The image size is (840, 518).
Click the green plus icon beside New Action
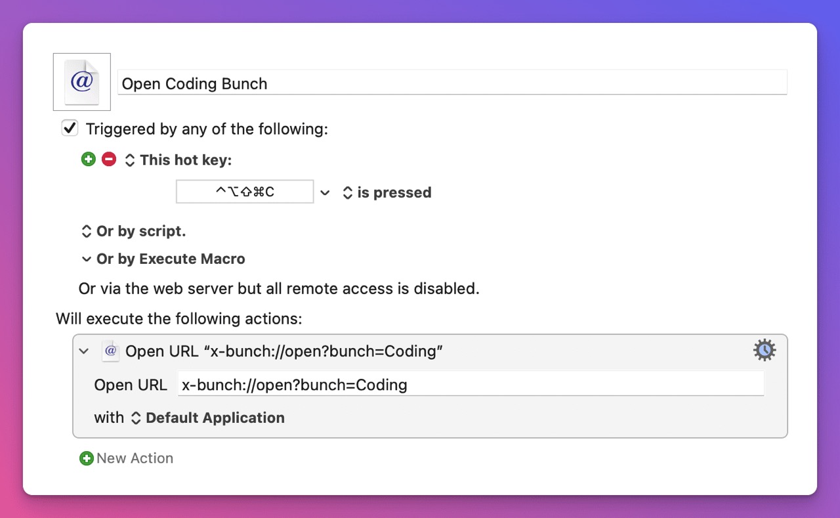87,458
